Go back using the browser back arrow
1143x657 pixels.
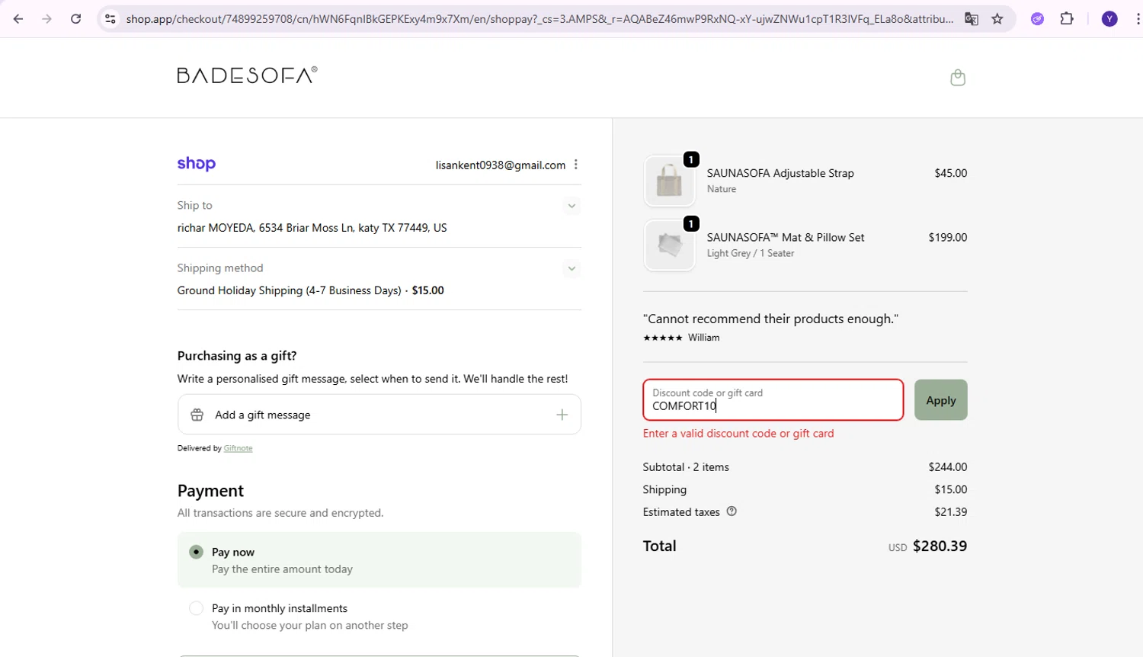click(18, 19)
